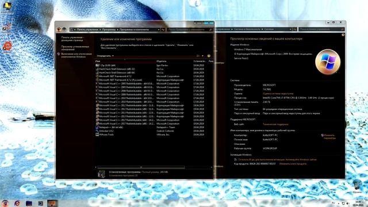Search box in System window
The image size is (368, 207).
pos(321,29)
